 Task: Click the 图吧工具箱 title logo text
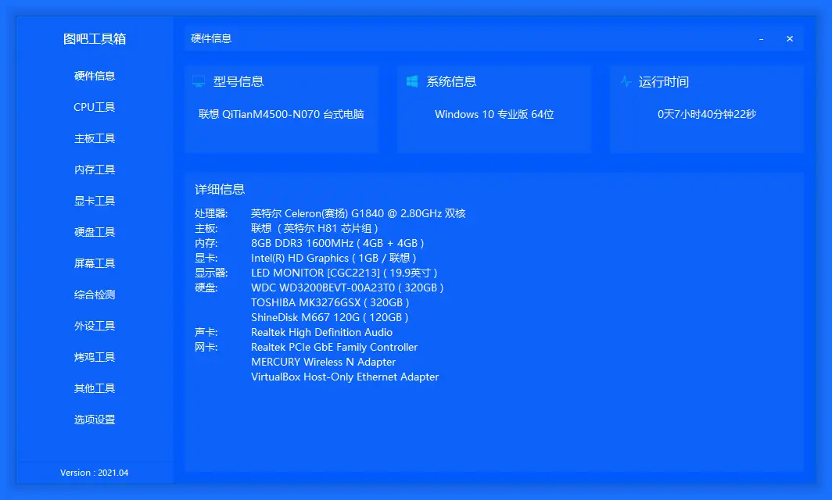95,39
